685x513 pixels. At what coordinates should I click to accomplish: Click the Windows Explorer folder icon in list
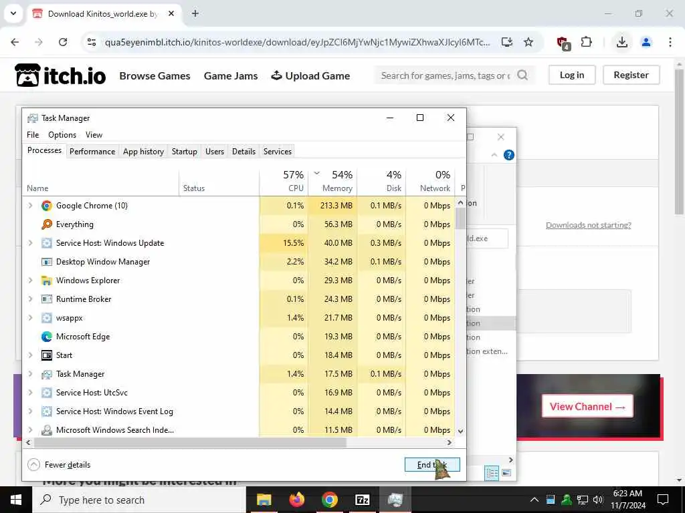coord(47,281)
